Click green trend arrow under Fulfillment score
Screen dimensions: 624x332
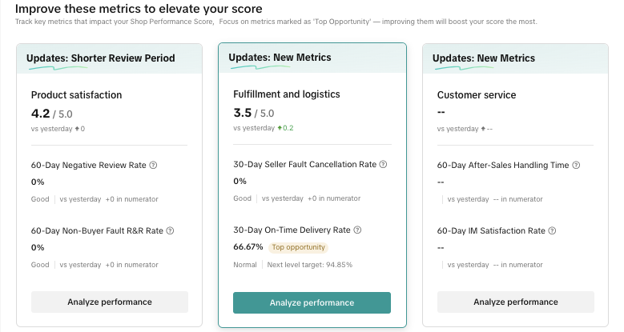(x=280, y=128)
